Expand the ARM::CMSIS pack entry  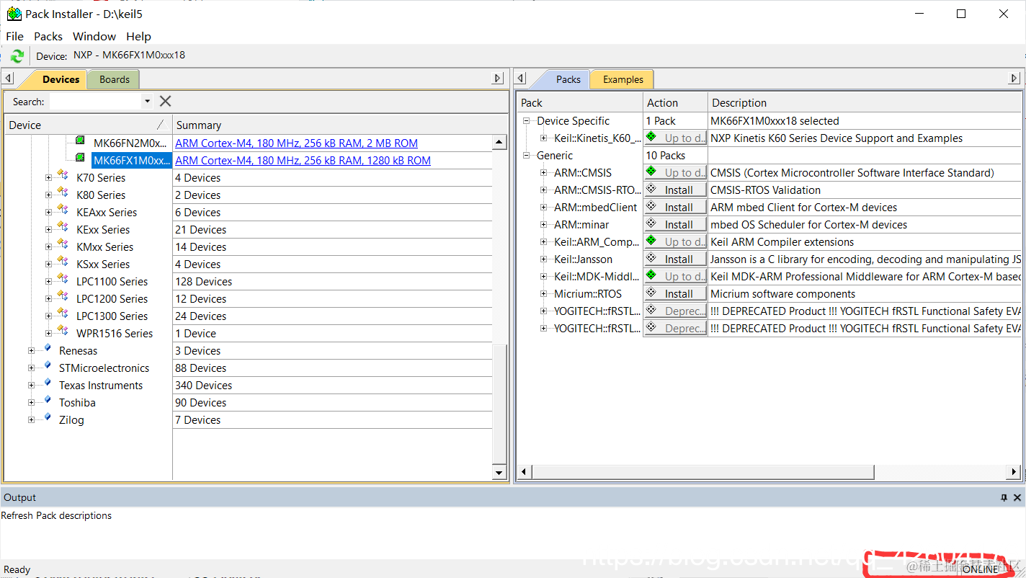pyautogui.click(x=544, y=173)
